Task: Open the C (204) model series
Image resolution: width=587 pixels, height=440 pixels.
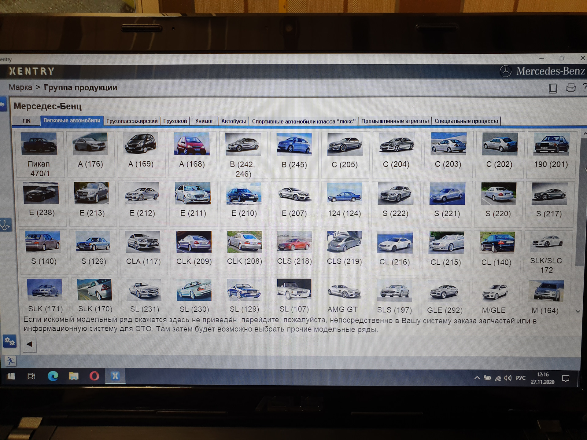Action: 397,144
